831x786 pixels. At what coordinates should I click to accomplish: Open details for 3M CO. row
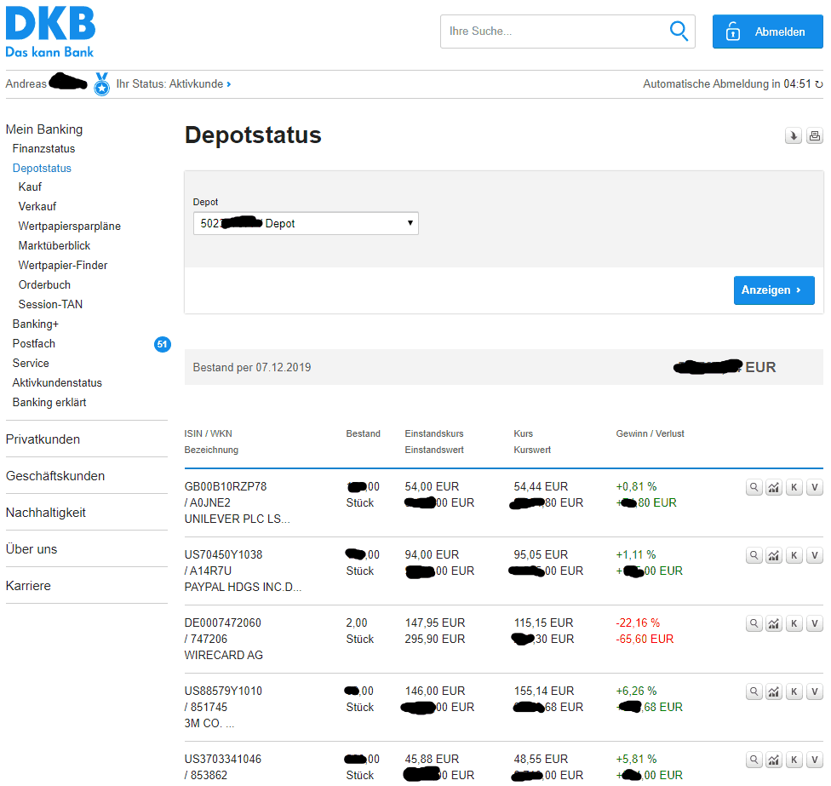click(754, 691)
